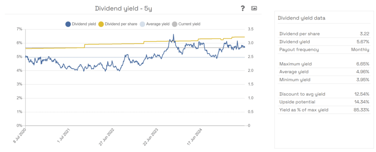Image resolution: width=376 pixels, height=152 pixels.
Task: Click the save chart as image icon
Action: [254, 8]
